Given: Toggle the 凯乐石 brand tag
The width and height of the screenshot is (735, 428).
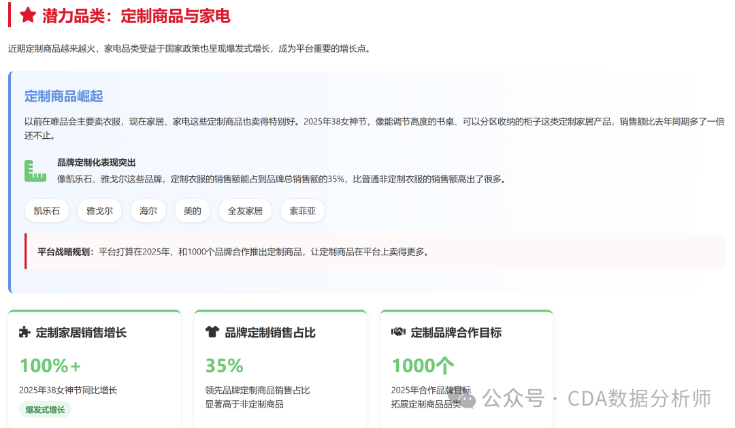Looking at the screenshot, I should tap(46, 211).
